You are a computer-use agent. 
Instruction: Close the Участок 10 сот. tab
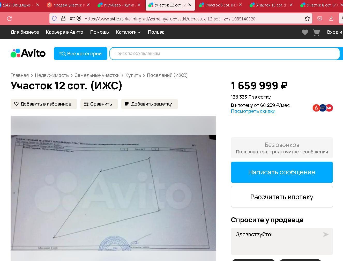tap(291, 5)
